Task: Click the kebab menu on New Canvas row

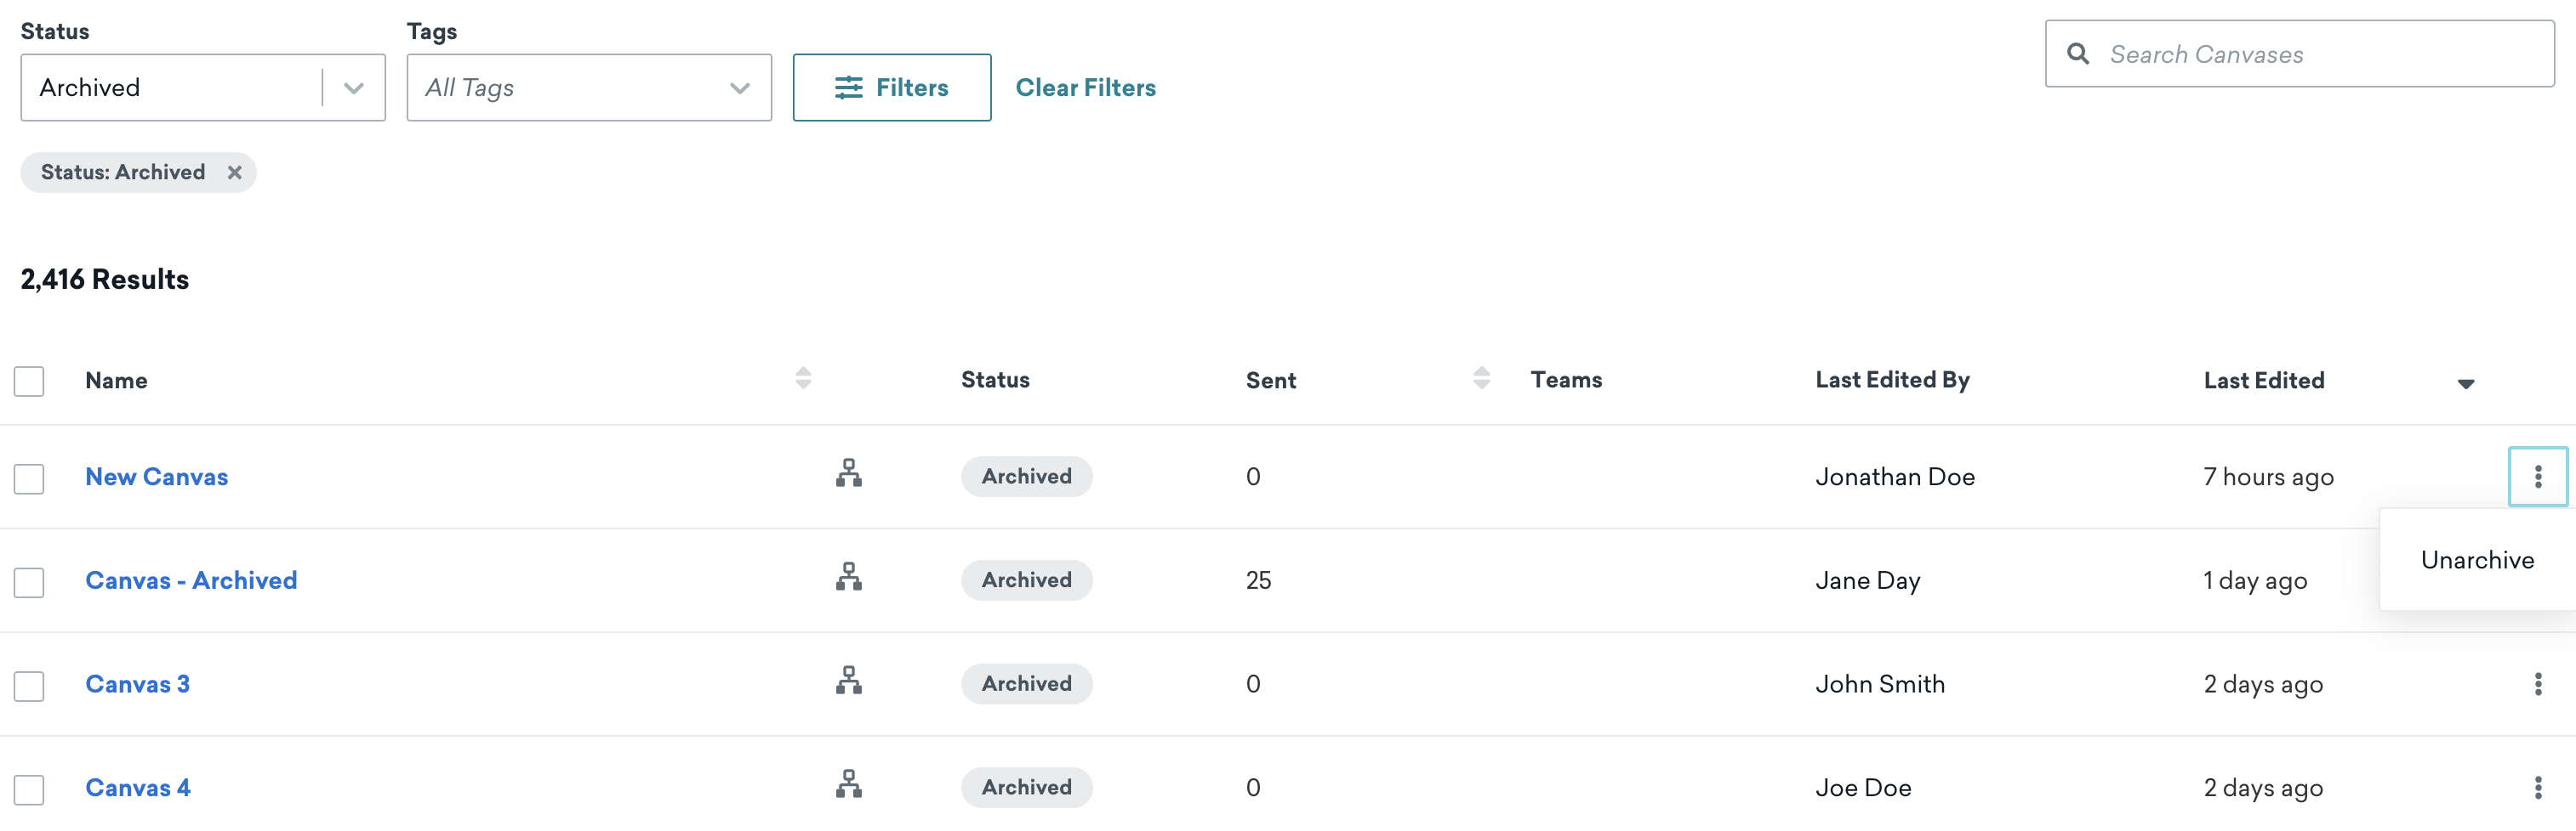Action: click(2537, 478)
